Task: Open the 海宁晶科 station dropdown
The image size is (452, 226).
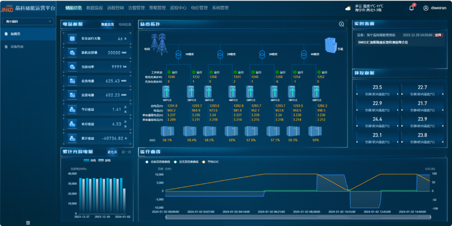Action: click(x=28, y=21)
